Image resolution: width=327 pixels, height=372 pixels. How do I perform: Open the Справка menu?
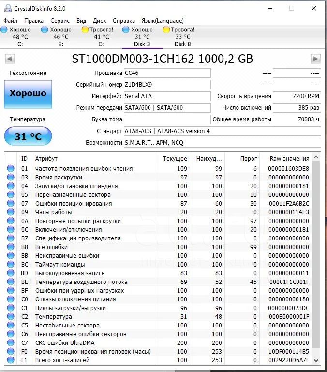pyautogui.click(x=124, y=21)
